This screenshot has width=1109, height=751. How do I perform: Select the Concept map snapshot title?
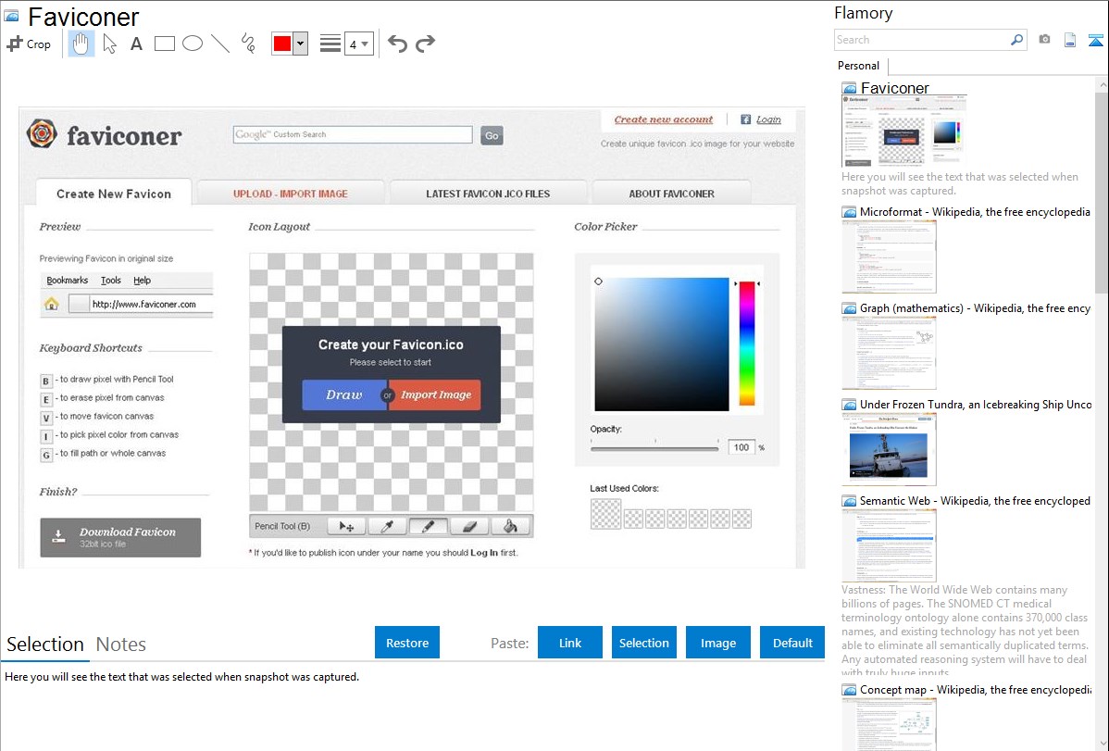(x=976, y=689)
